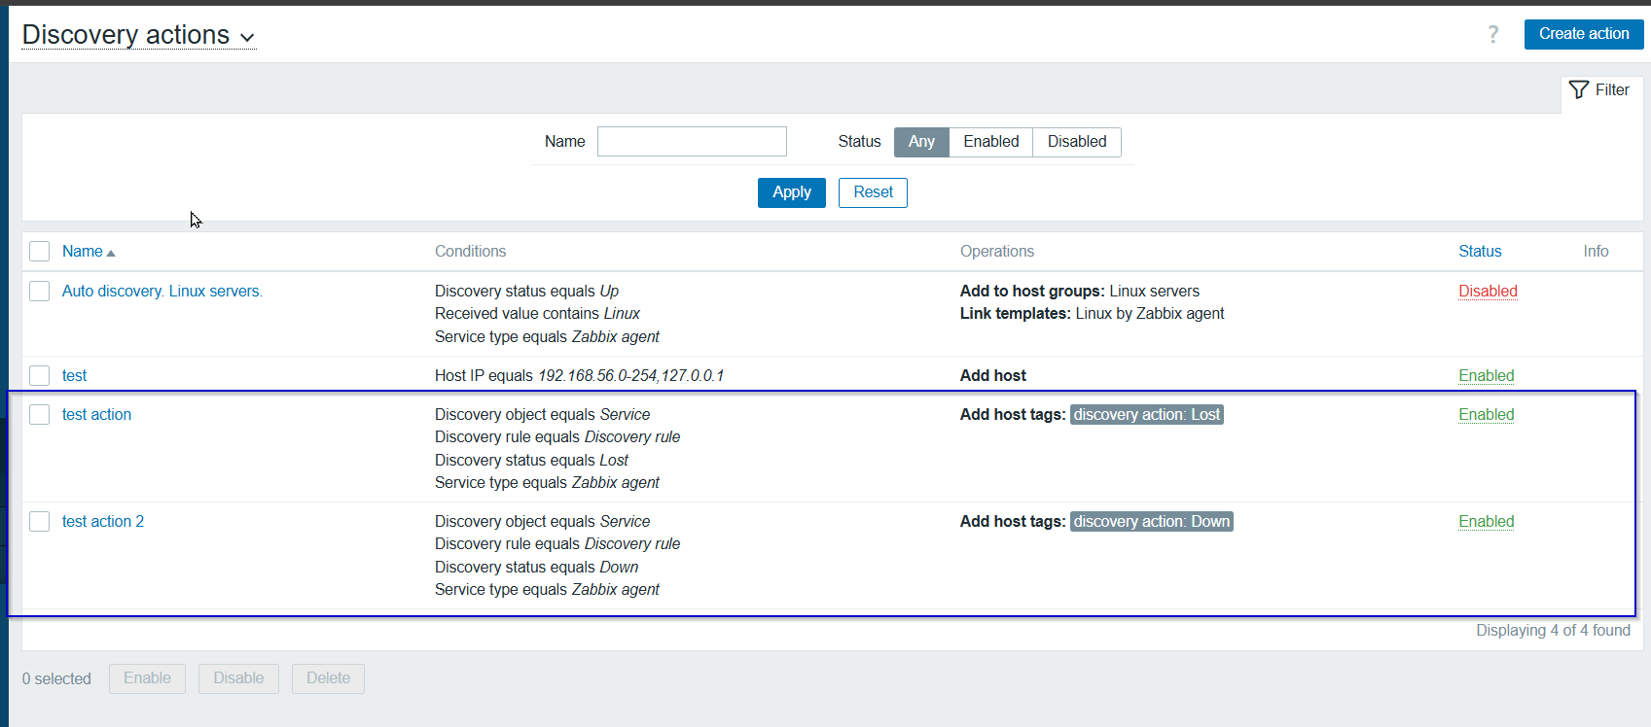
Task: Sort the list by Status column
Action: [1479, 252]
